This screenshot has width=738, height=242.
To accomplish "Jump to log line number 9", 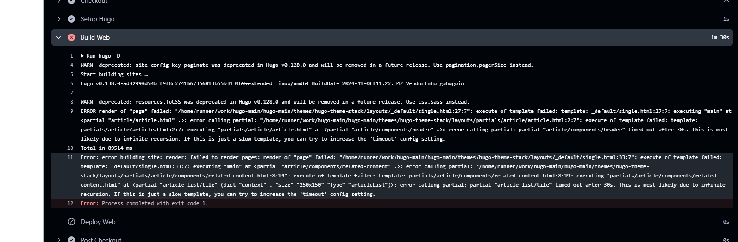I will tap(71, 111).
